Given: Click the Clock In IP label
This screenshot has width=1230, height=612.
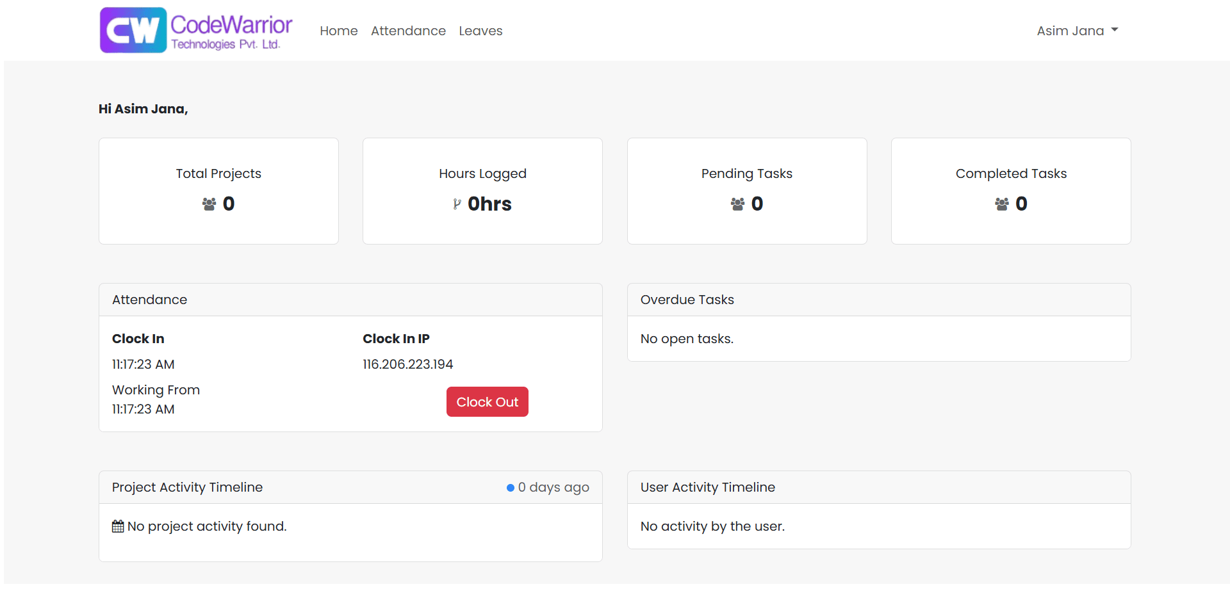Looking at the screenshot, I should (396, 339).
